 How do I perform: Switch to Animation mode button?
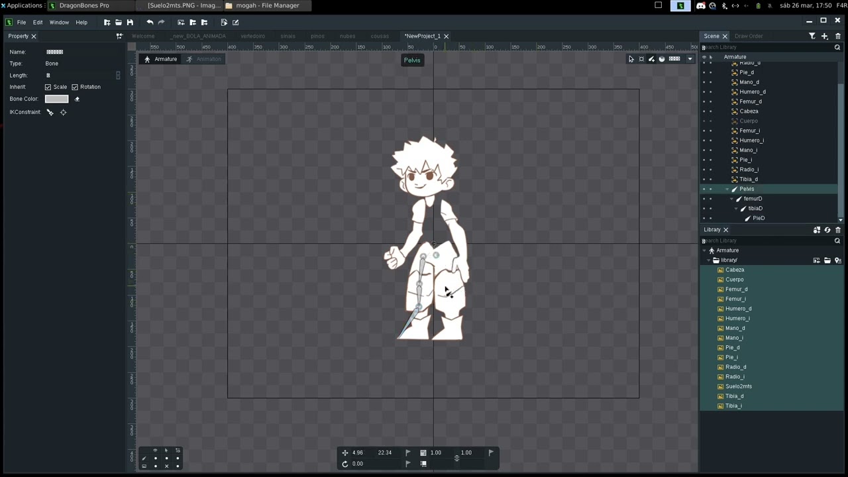[203, 60]
